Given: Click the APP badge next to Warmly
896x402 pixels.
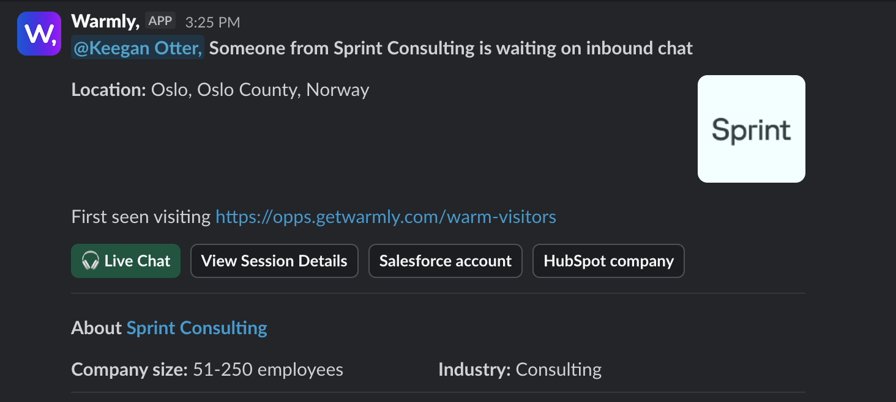Looking at the screenshot, I should coord(160,20).
